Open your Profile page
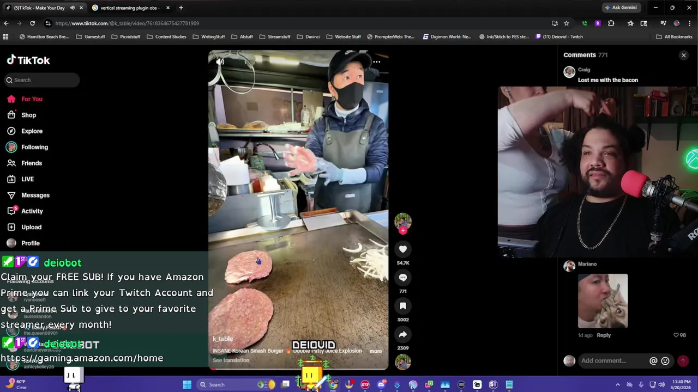Screen dimensions: 698x392 (x=31, y=243)
